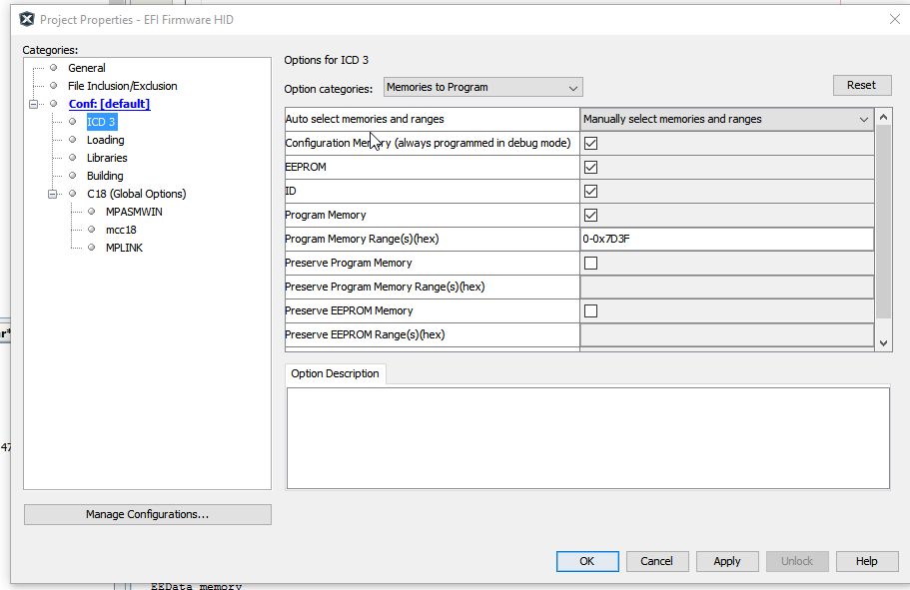Collapse the Conf: [default] tree branch
Image resolution: width=910 pixels, height=590 pixels.
tap(34, 104)
